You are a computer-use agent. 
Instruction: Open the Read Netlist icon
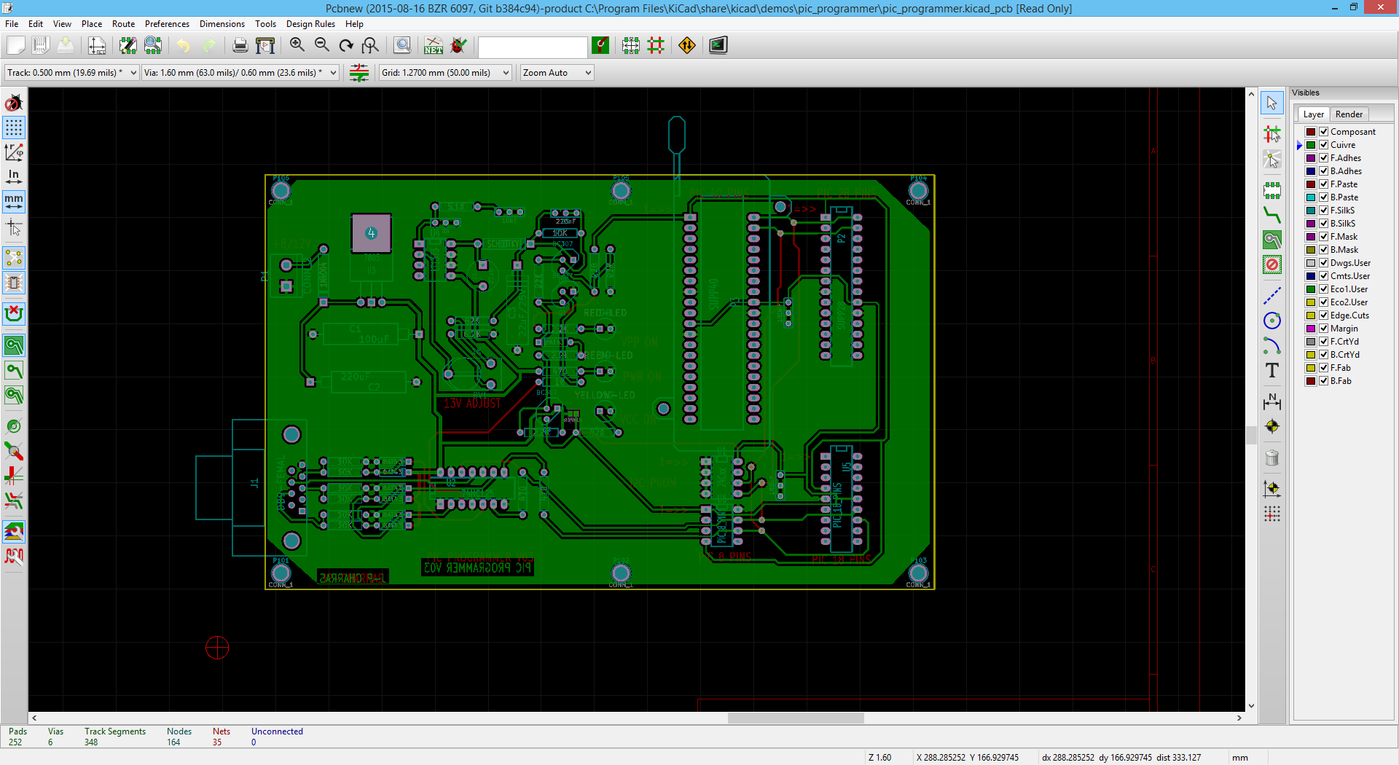point(434,45)
